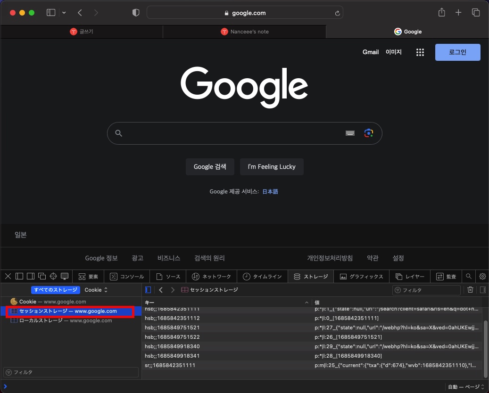
Task: Switch to the タイムライン inspector tab
Action: coord(262,277)
